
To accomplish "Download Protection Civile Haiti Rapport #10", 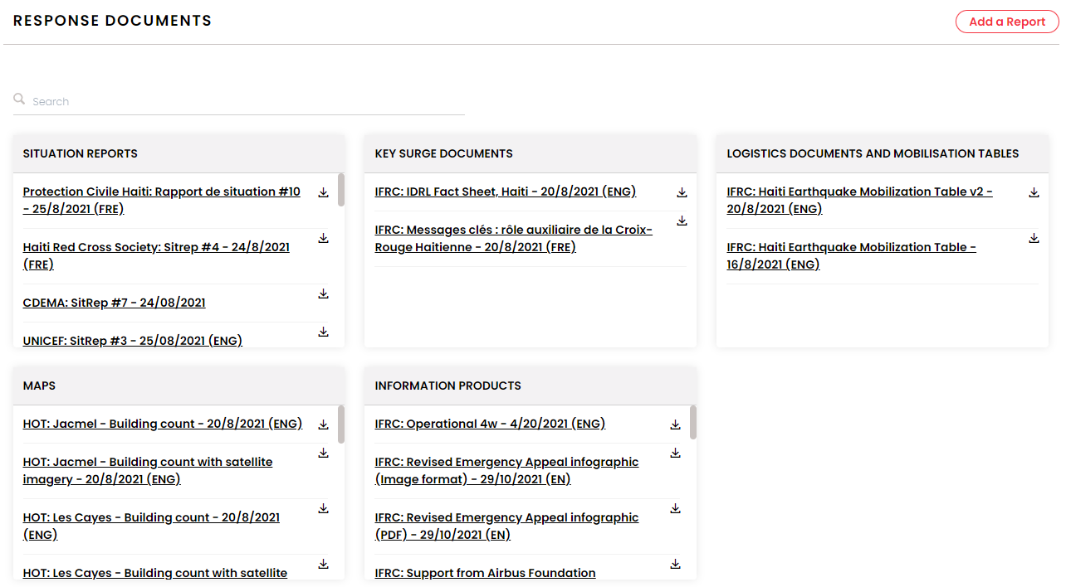I will [324, 192].
